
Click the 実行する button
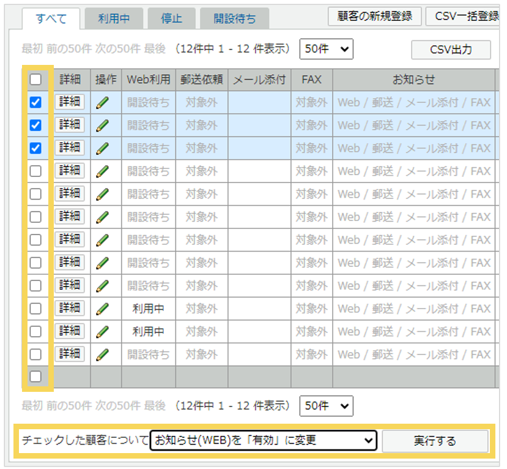pyautogui.click(x=435, y=441)
